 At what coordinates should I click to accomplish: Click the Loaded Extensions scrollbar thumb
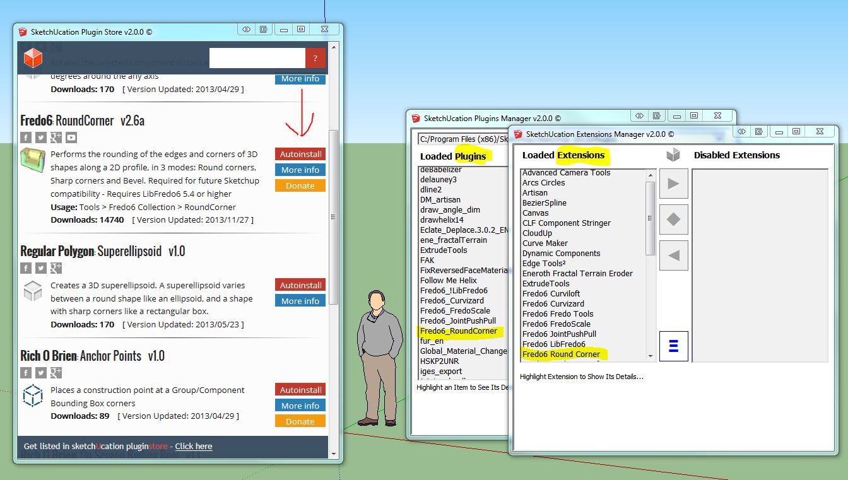pos(651,218)
